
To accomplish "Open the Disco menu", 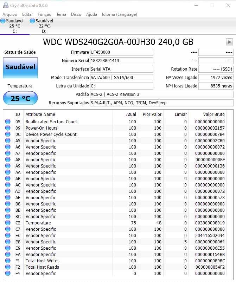I will coord(76,14).
